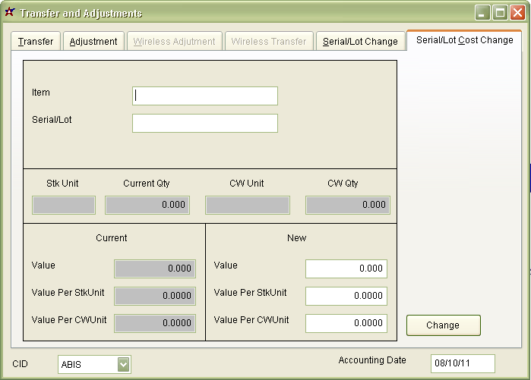Select the Serial/Lot Change tab
This screenshot has width=531, height=380.
(360, 42)
